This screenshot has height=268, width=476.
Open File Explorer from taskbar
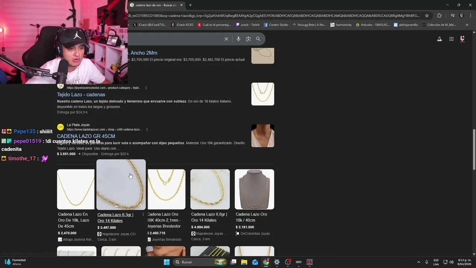tap(244, 262)
